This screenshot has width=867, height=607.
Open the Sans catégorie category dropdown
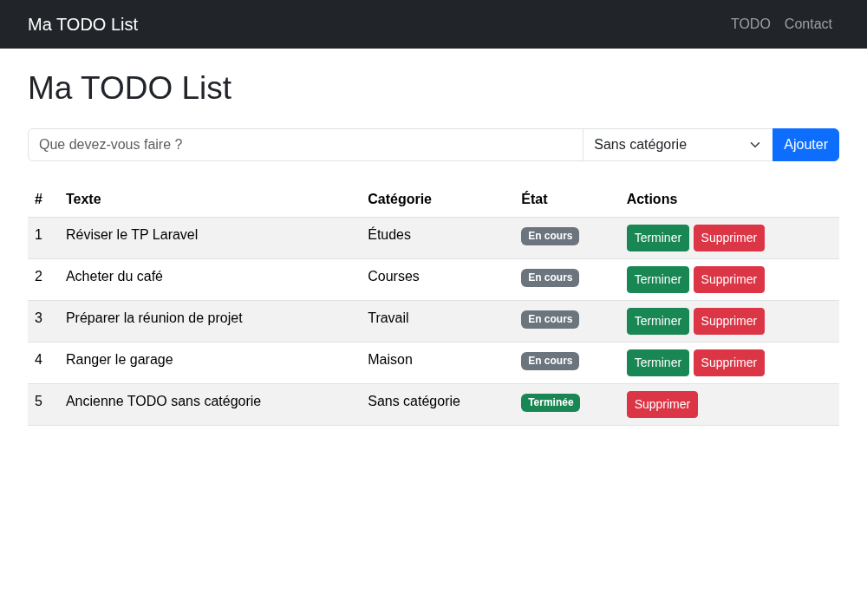coord(677,145)
